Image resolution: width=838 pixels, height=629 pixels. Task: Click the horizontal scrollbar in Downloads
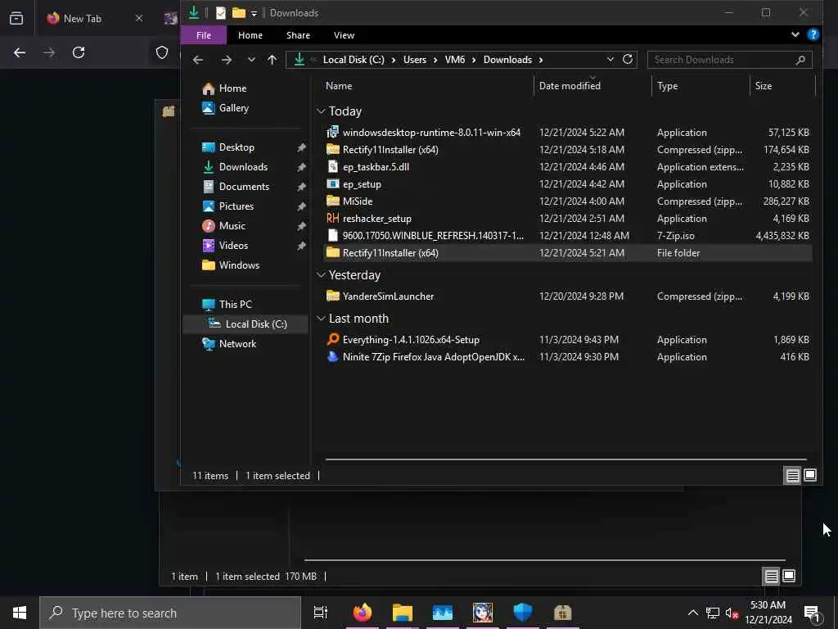point(566,459)
